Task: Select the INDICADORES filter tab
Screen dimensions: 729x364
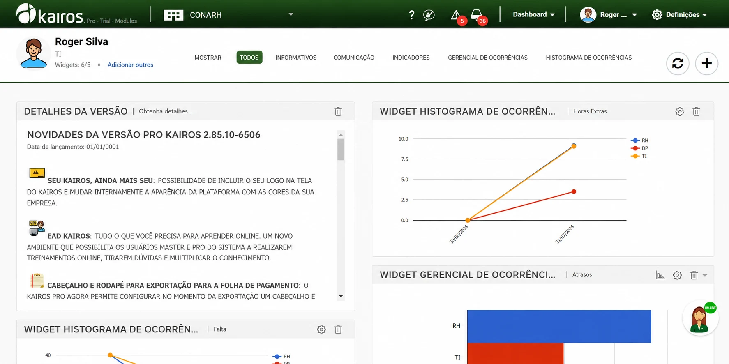Action: coord(411,58)
